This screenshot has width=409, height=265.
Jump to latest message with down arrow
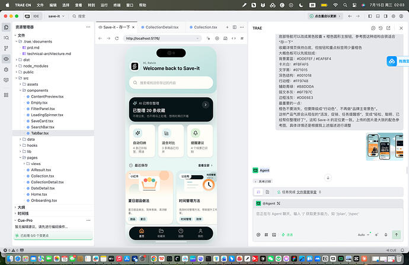click(328, 178)
